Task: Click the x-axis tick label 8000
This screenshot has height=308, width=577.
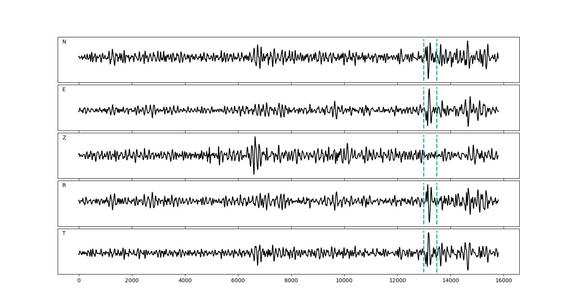Action: point(291,281)
